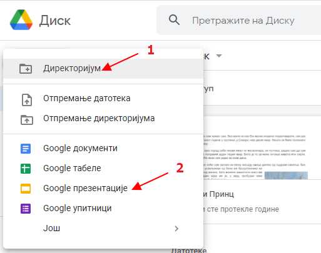Open the My Drive dropdown arrow

coord(219,56)
